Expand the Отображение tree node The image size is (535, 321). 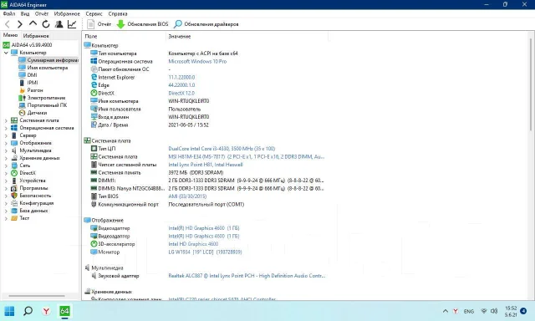[6, 143]
